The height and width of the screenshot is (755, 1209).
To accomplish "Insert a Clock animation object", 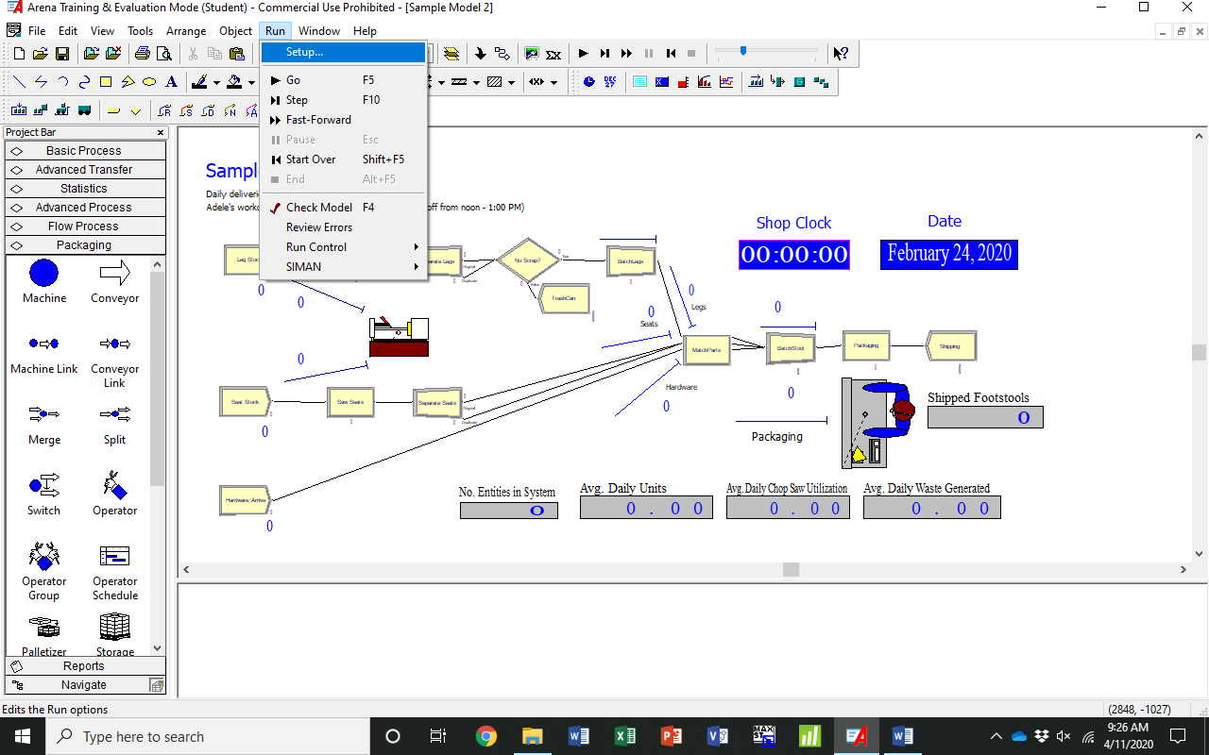I will point(589,82).
